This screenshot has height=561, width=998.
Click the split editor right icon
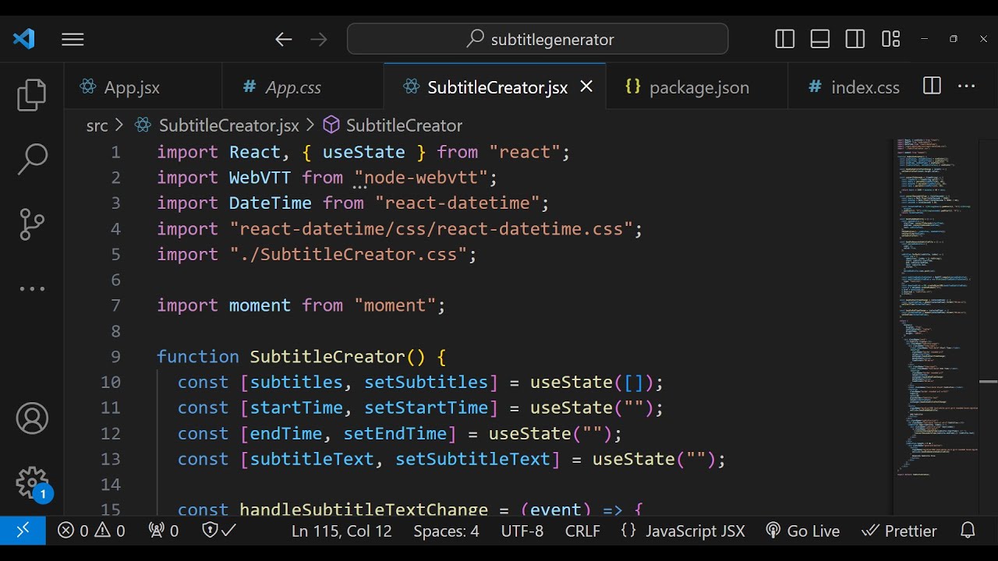pos(932,86)
